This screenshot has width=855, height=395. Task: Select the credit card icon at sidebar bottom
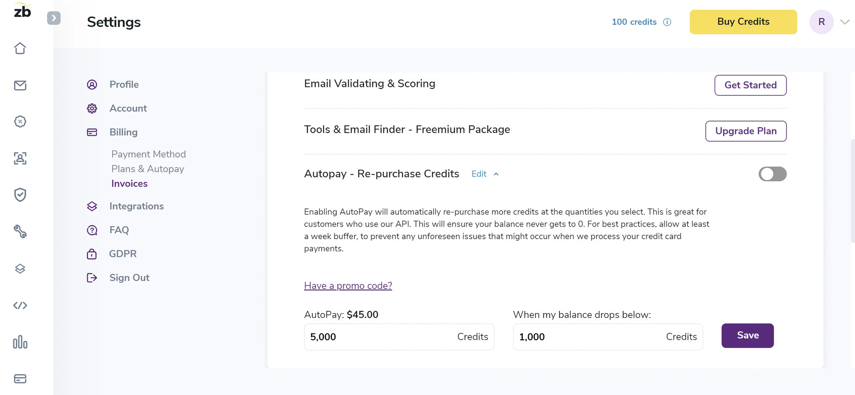click(20, 379)
